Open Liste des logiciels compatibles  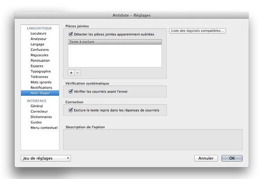point(197,31)
